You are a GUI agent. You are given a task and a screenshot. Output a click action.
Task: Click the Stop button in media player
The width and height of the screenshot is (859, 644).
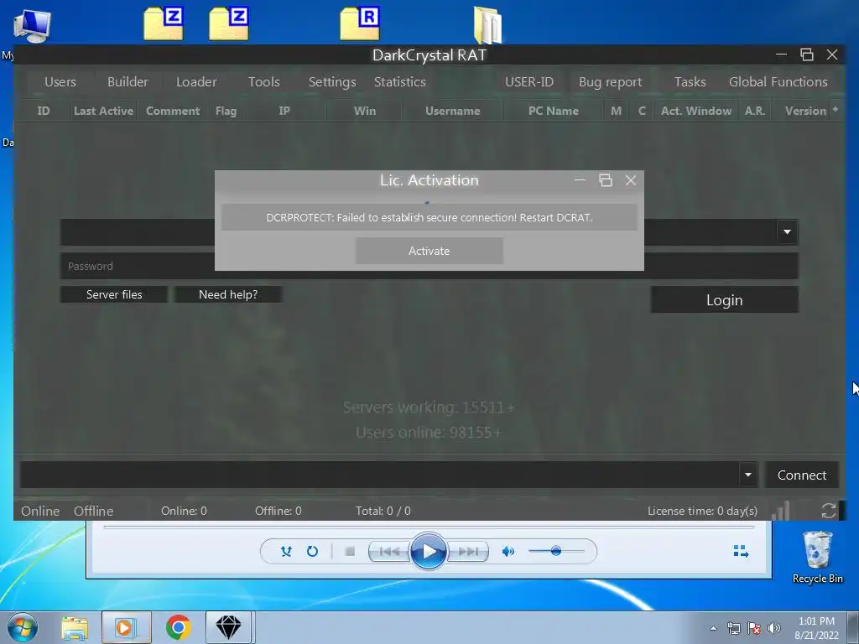350,552
